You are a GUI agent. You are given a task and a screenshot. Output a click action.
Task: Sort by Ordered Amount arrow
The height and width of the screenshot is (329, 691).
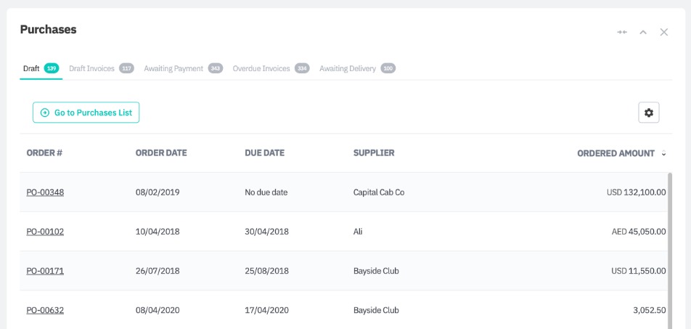[664, 153]
